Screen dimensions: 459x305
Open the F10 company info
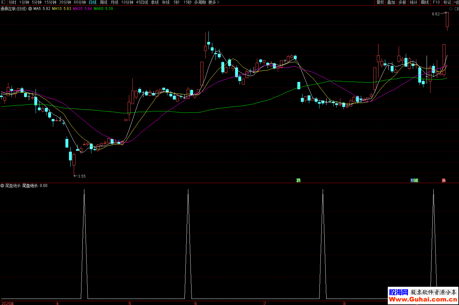coord(436,2)
